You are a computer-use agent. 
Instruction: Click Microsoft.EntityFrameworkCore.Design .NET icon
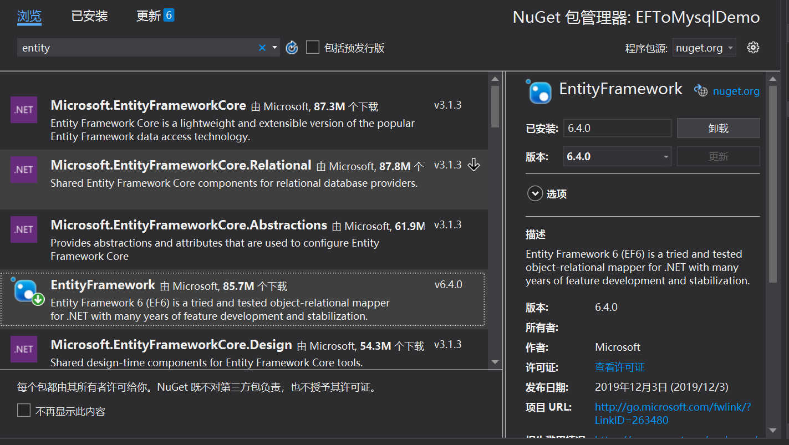tap(24, 349)
